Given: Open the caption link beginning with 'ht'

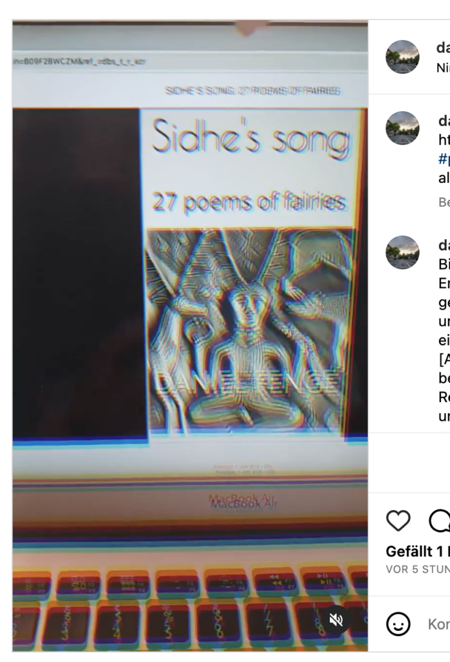Looking at the screenshot, I should click(x=444, y=140).
